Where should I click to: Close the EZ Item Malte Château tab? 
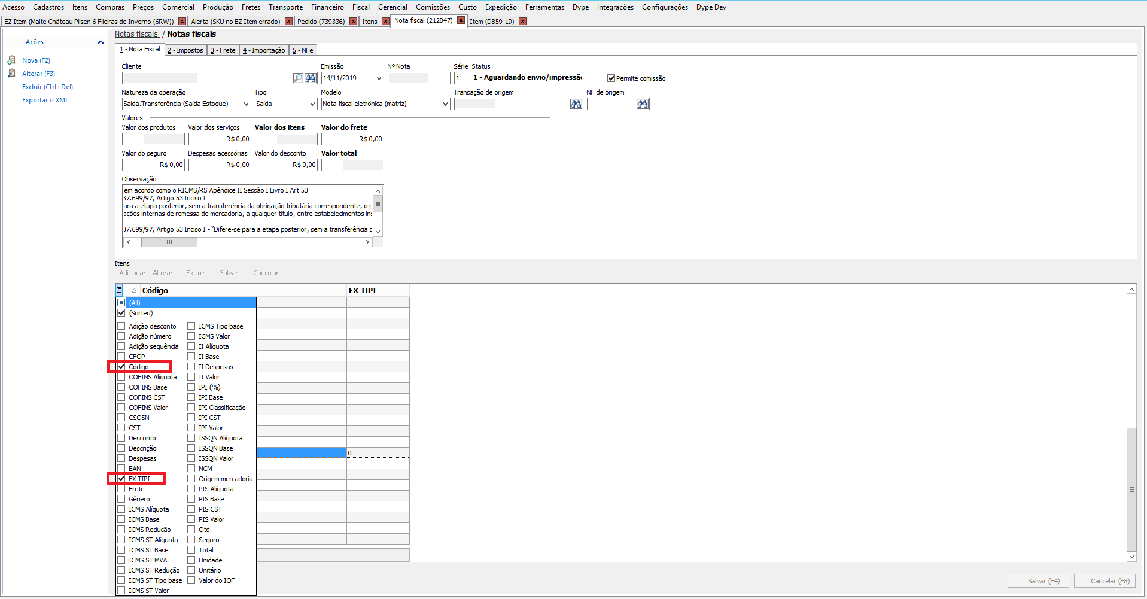(182, 22)
